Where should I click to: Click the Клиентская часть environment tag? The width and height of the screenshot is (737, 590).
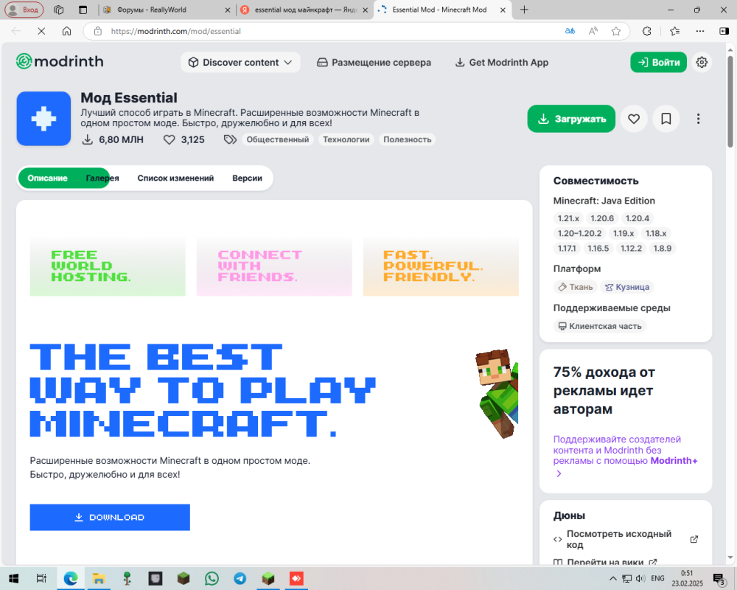pos(600,326)
